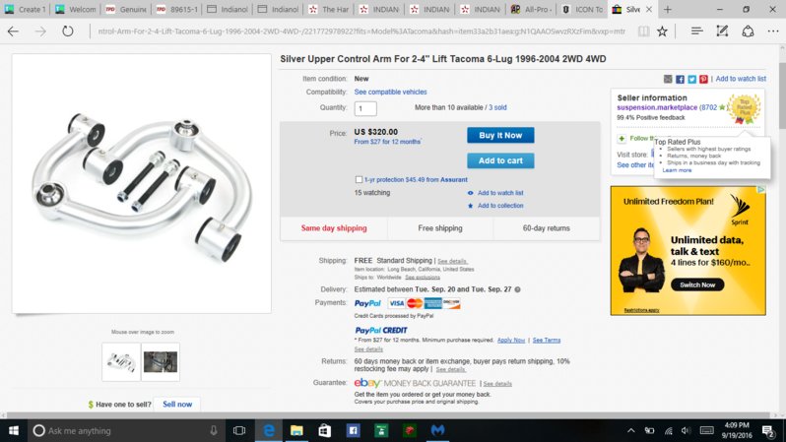Share listing on Pinterest icon
The image size is (786, 442).
[x=704, y=79]
